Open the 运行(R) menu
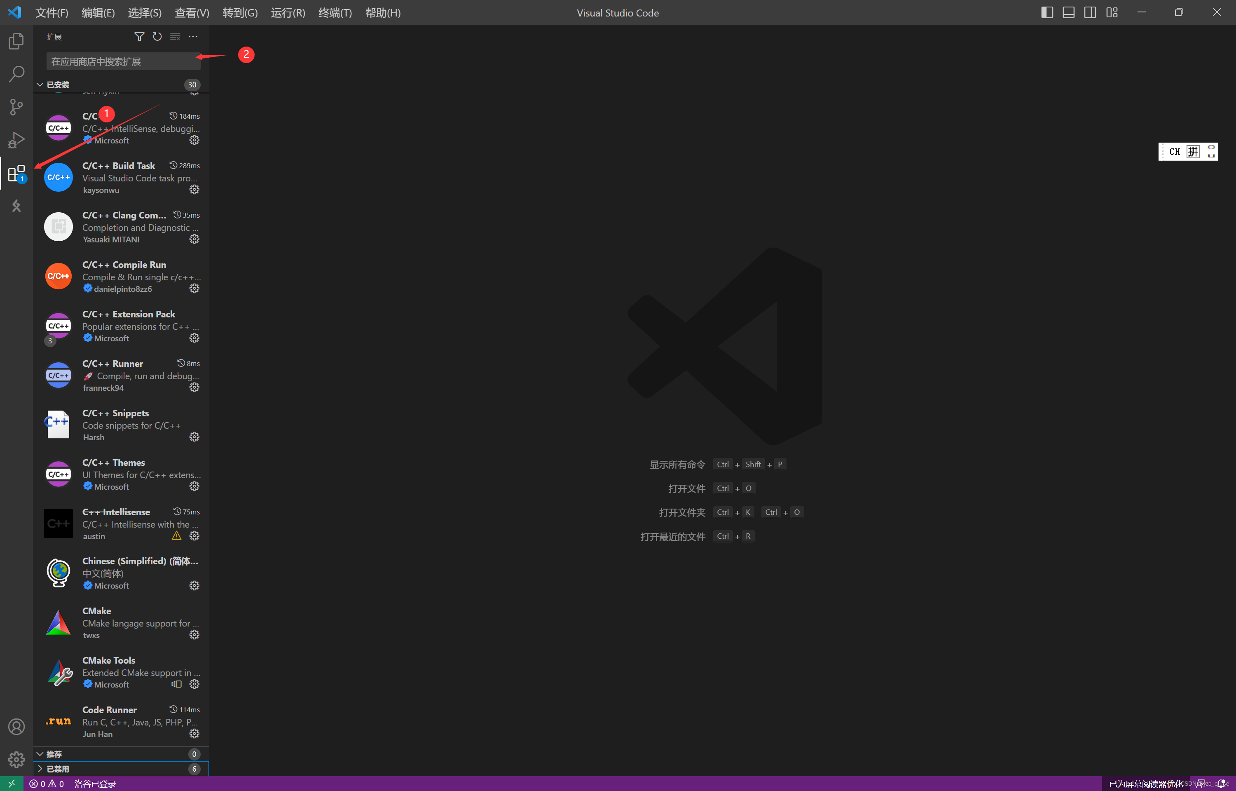Viewport: 1236px width, 791px height. click(288, 13)
